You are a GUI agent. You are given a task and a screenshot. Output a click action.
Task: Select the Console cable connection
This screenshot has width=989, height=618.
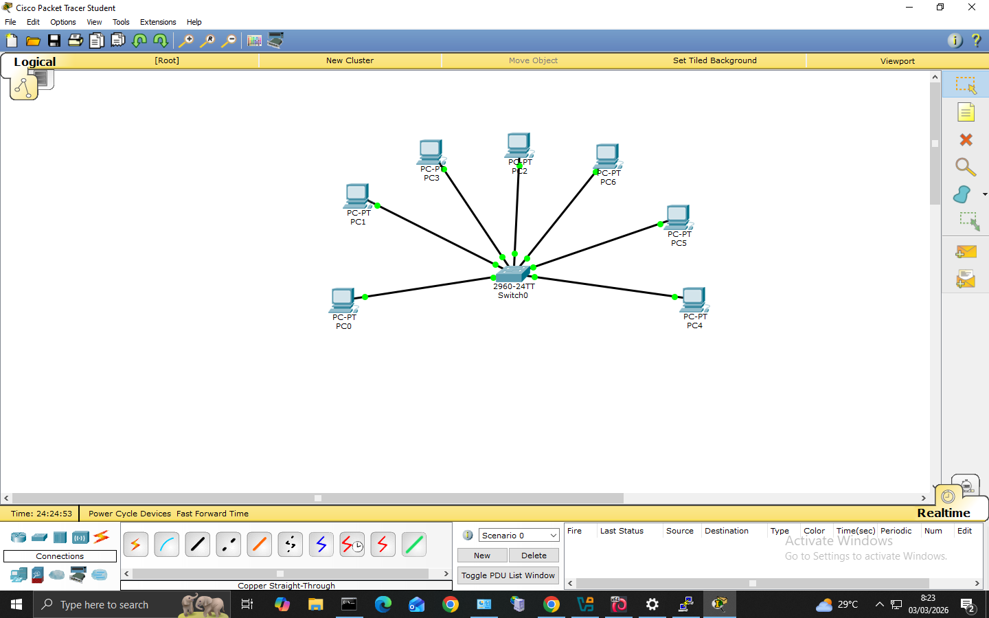pyautogui.click(x=166, y=545)
